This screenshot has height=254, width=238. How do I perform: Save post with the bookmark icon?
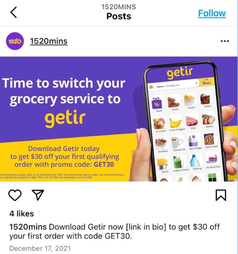coord(221,195)
